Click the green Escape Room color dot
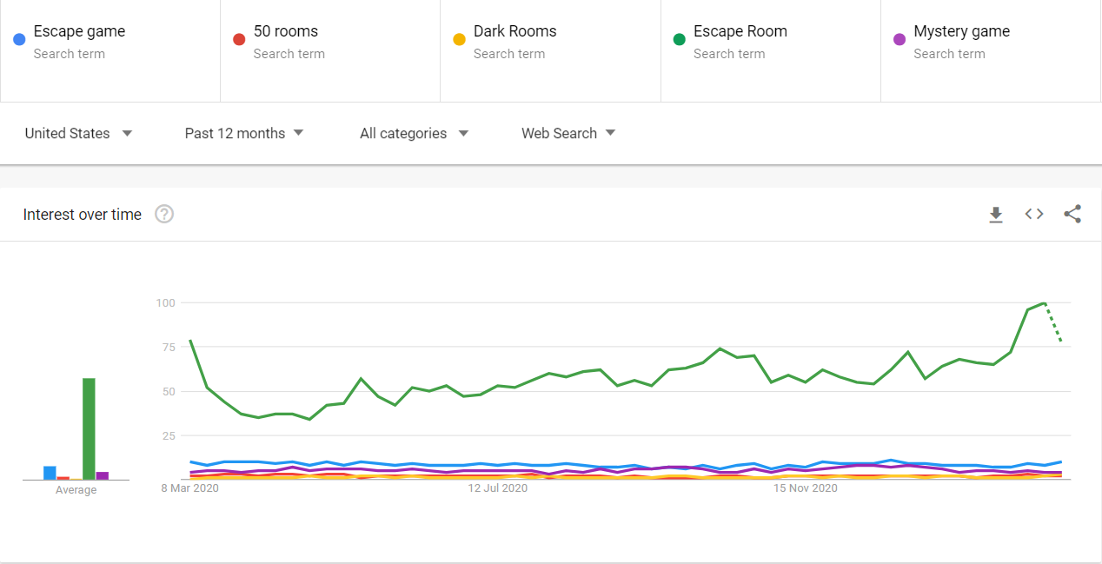Image resolution: width=1102 pixels, height=564 pixels. pyautogui.click(x=679, y=39)
